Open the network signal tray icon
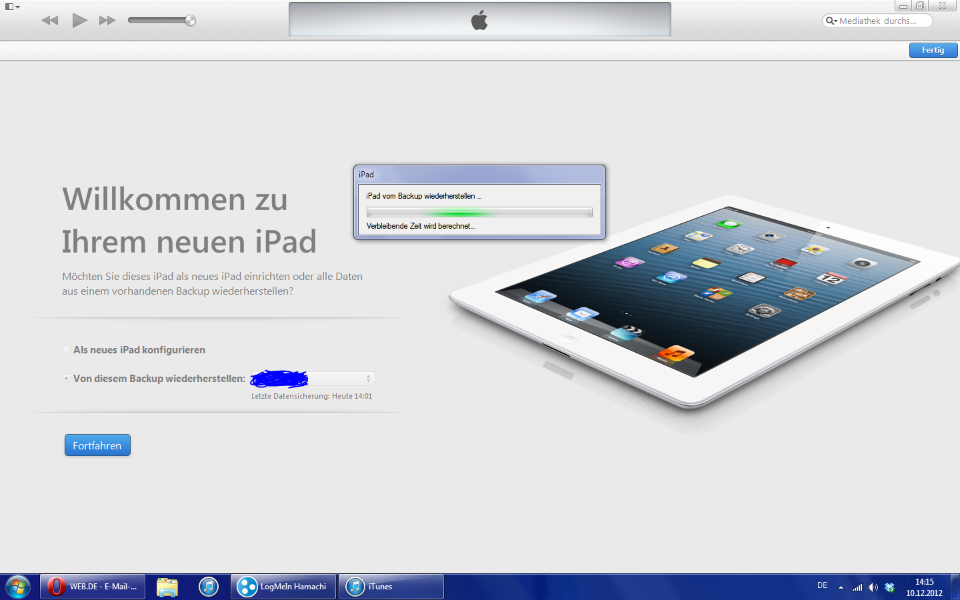960x600 pixels. [857, 587]
